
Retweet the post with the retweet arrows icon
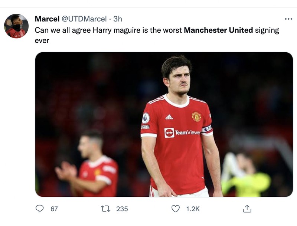(107, 209)
